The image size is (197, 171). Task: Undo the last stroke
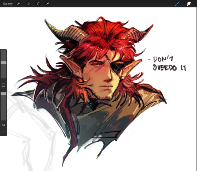4,125
